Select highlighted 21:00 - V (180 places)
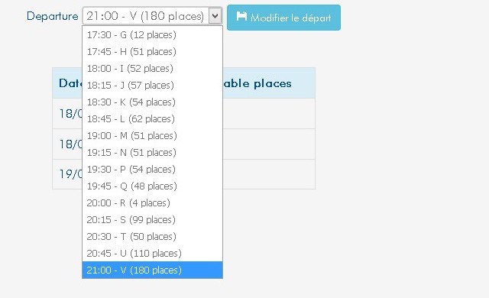This screenshot has width=489, height=298. pyautogui.click(x=152, y=270)
